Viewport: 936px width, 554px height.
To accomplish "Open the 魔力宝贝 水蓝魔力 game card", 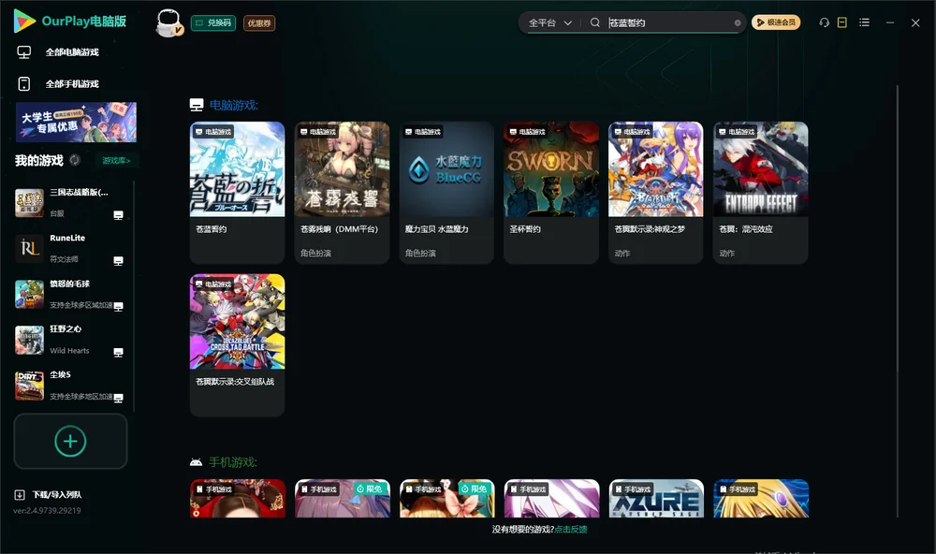I will click(446, 193).
